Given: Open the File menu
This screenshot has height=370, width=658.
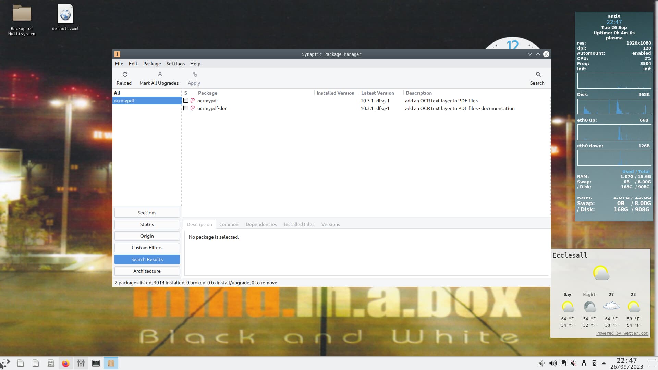Looking at the screenshot, I should [x=119, y=64].
